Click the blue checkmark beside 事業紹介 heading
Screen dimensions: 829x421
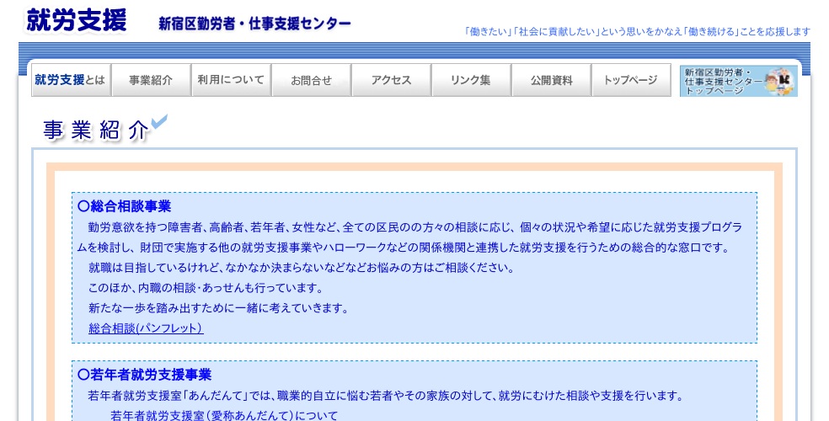[x=159, y=123]
